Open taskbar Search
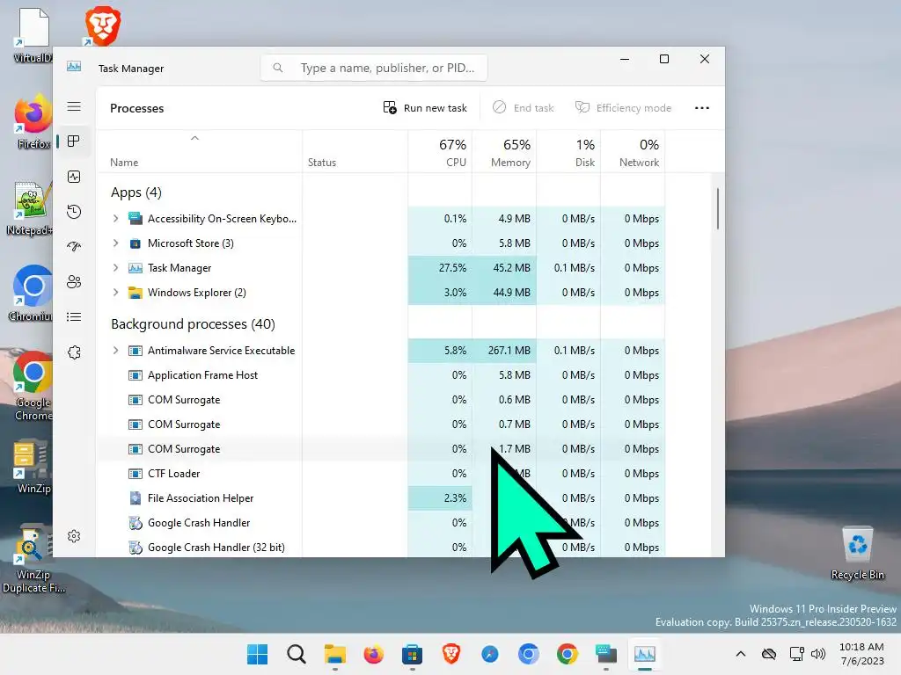This screenshot has height=675, width=901. pyautogui.click(x=296, y=654)
